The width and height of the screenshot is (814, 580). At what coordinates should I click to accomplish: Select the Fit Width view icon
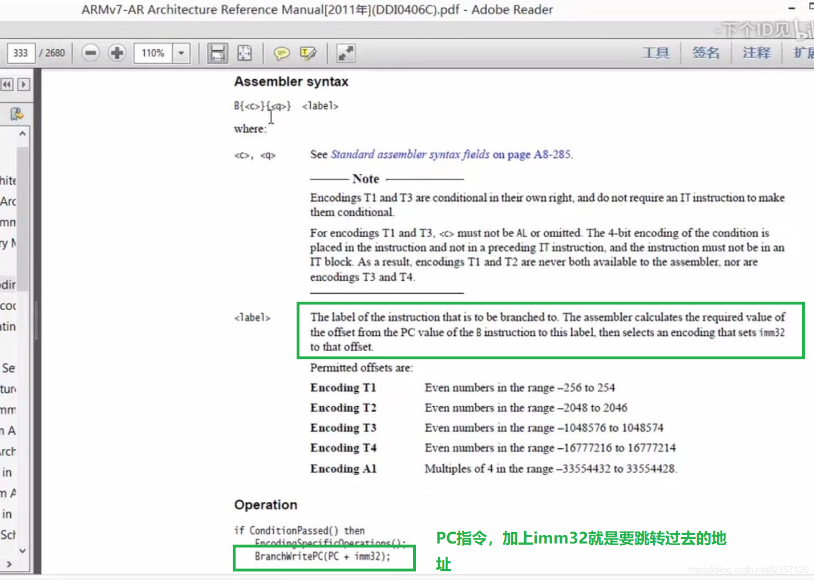pos(217,53)
